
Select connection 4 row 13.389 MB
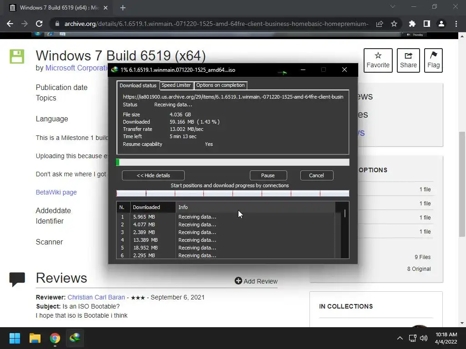[x=226, y=240]
